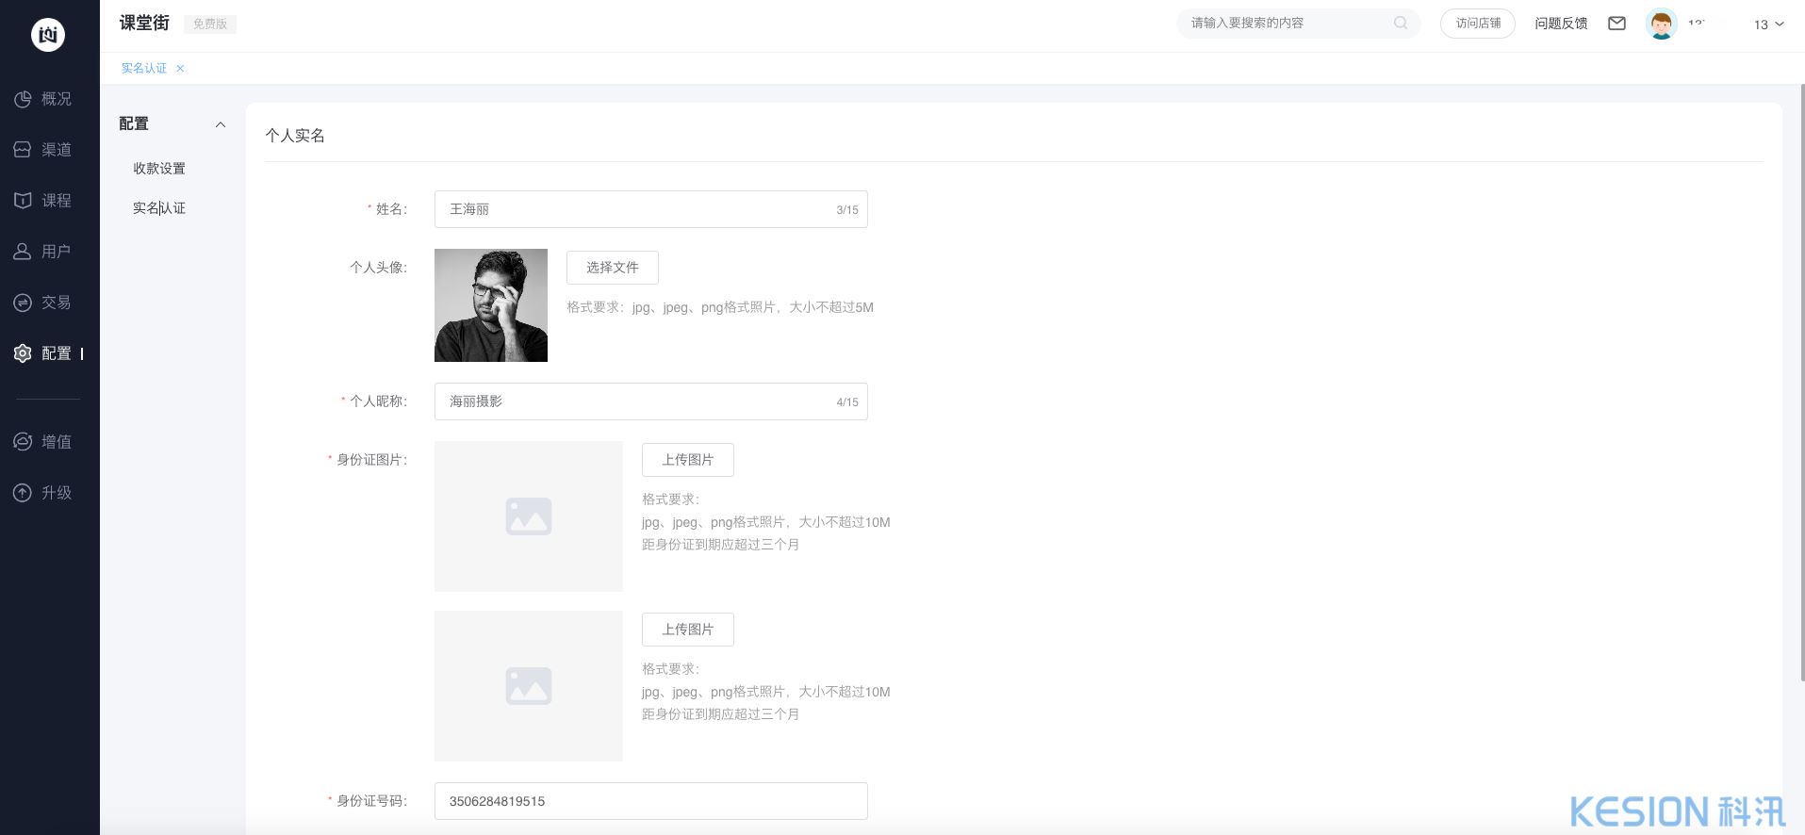Open the 课程 course book icon
Screen dimensions: 1805x835
23,201
